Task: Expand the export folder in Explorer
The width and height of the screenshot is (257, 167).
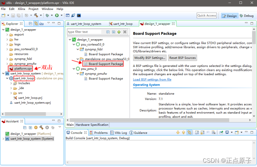Action: click(x=7, y=35)
